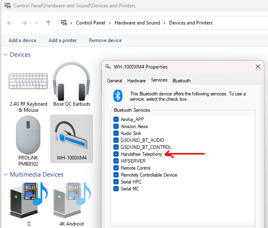This screenshot has height=228, width=268.
Task: Toggle the Serial HPC checkbox
Action: 116,182
